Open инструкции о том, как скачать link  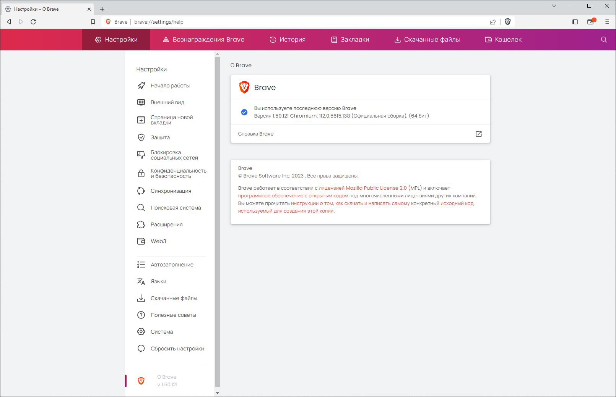point(350,203)
